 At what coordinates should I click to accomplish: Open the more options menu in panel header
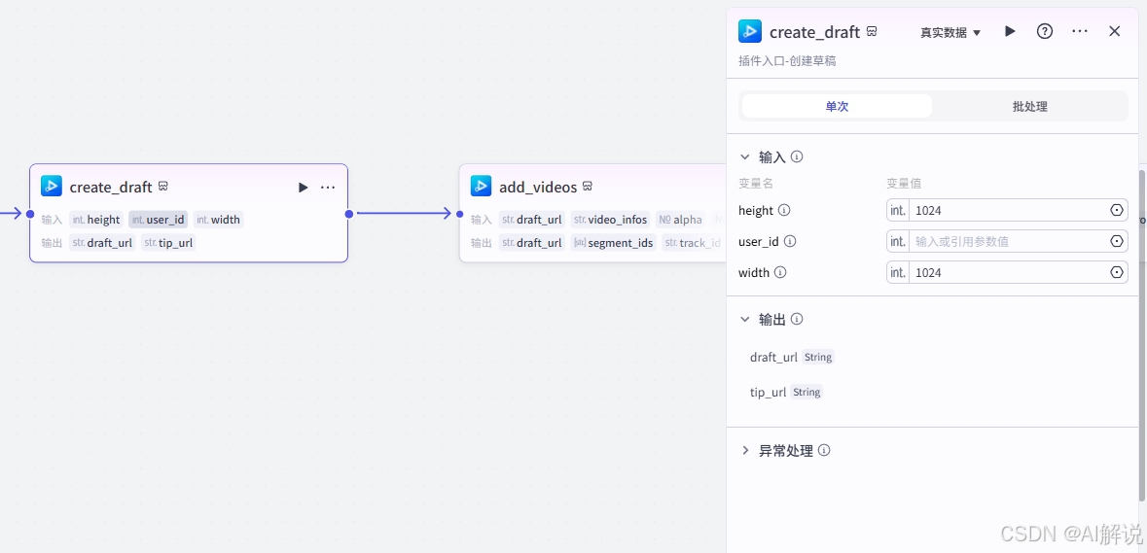pyautogui.click(x=1080, y=31)
